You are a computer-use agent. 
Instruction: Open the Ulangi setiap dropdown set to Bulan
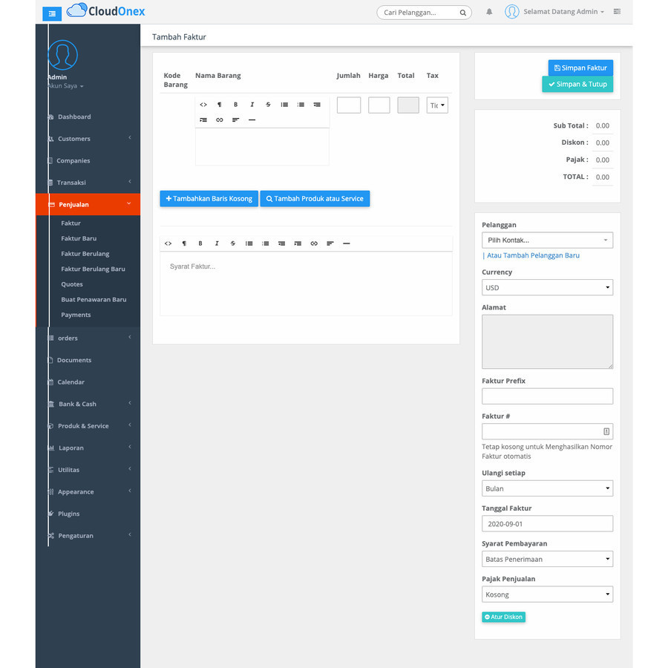tap(547, 488)
